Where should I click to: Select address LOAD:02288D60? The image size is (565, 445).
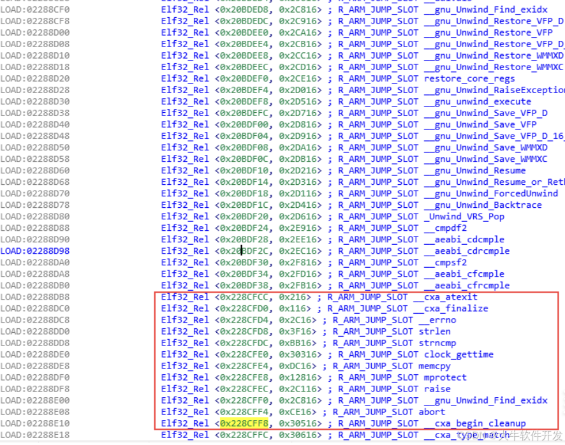(35, 170)
